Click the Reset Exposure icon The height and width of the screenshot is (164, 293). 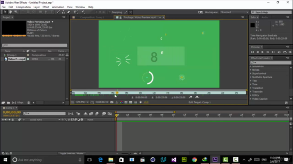point(141,102)
